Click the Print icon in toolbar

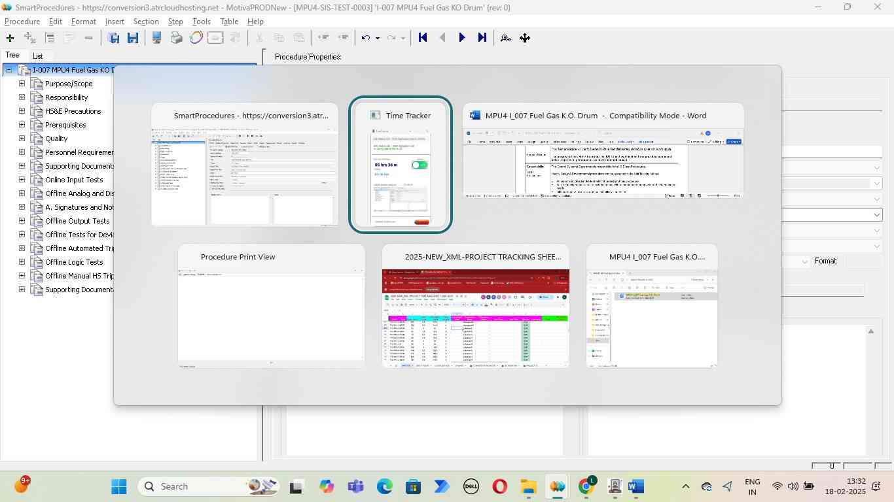[176, 38]
